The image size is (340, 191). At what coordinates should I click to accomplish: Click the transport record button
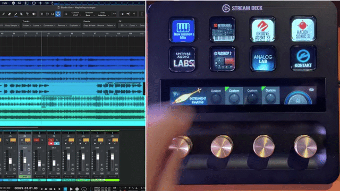tap(76, 189)
